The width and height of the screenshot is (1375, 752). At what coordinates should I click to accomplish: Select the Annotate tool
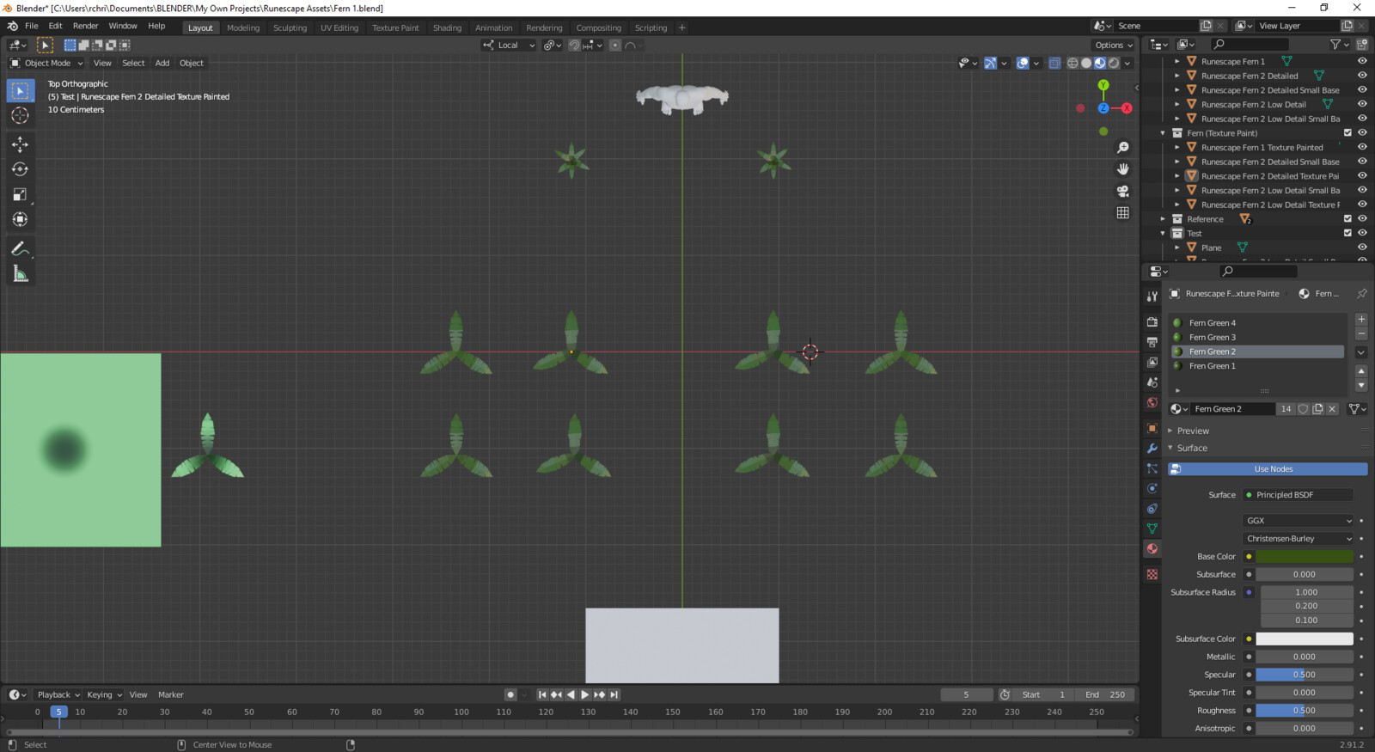pyautogui.click(x=20, y=249)
